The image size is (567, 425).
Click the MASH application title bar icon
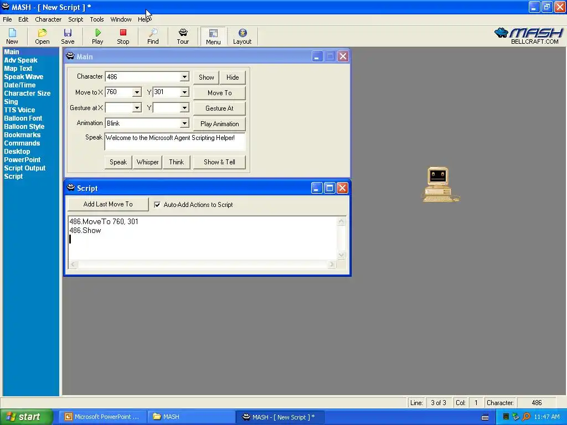click(6, 7)
